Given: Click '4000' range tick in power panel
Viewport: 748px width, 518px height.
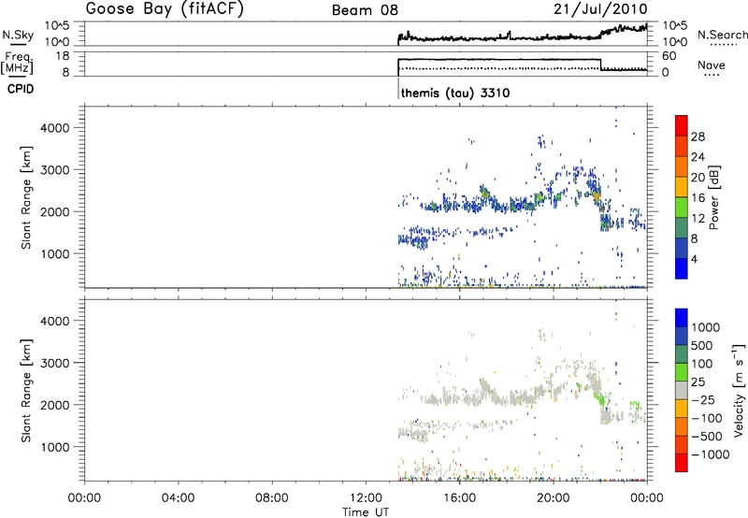Looking at the screenshot, I should [55, 128].
